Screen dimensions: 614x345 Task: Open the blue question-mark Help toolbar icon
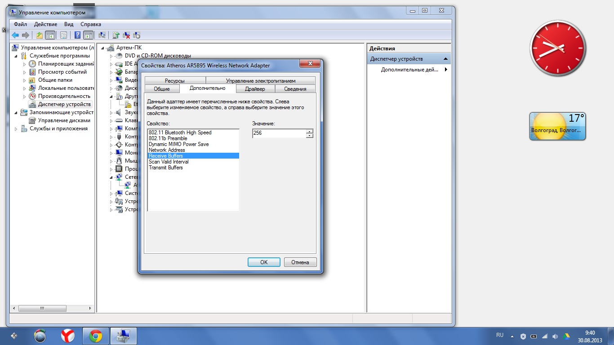[78, 35]
